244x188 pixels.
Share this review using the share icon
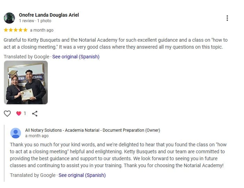coord(35,113)
